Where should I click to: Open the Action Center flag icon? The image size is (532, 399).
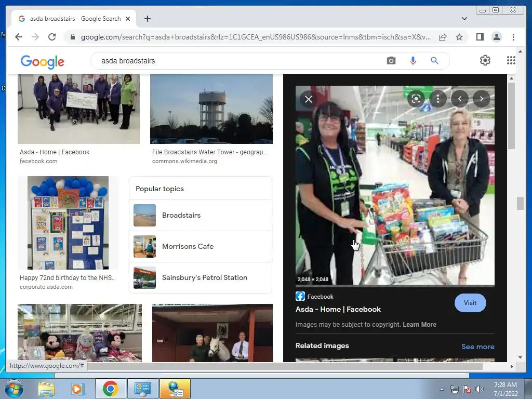click(x=467, y=389)
